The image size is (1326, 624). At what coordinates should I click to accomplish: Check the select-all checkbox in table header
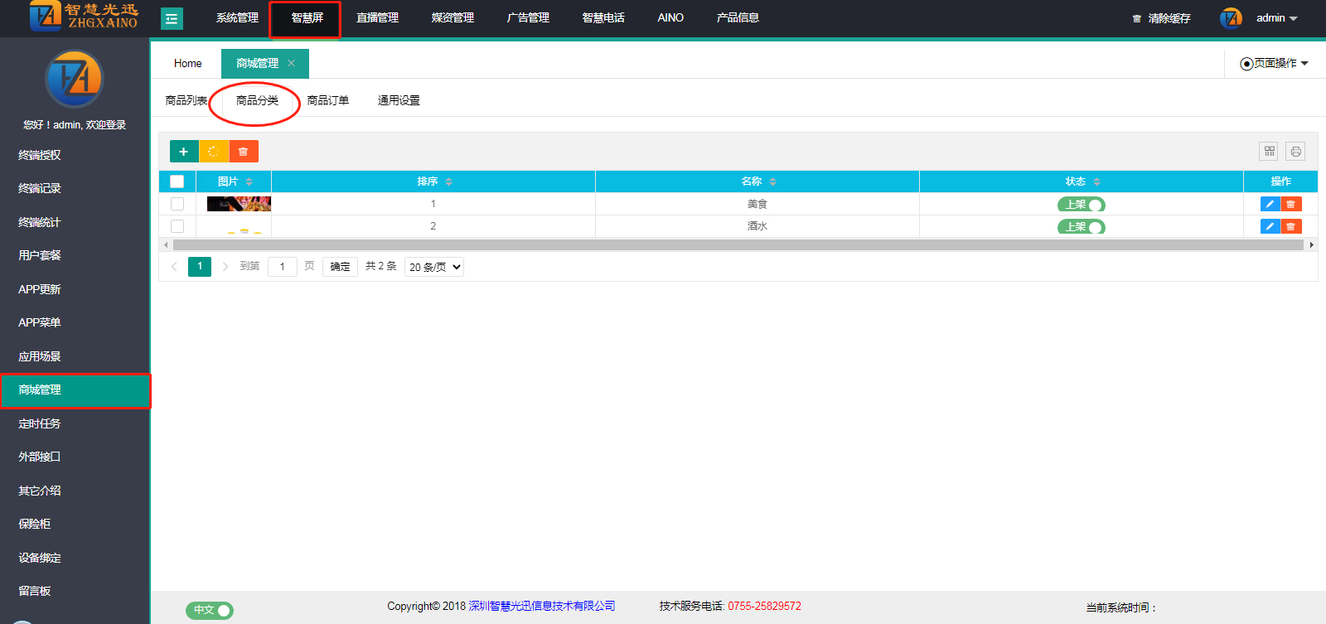(177, 181)
